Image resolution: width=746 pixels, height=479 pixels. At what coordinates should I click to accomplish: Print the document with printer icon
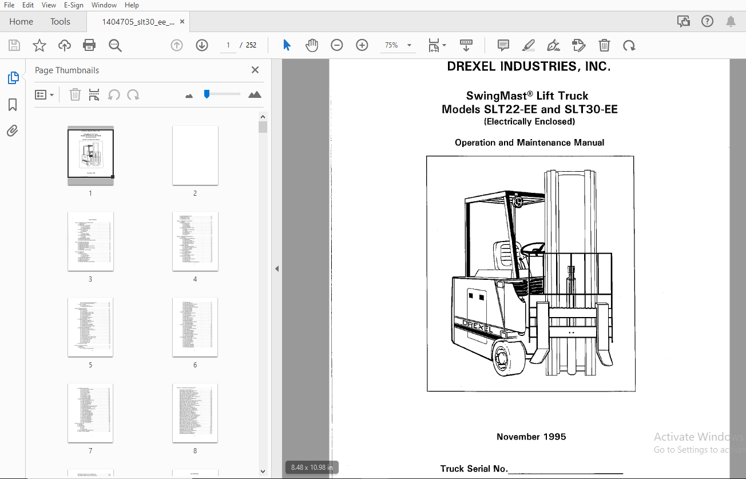coord(89,45)
